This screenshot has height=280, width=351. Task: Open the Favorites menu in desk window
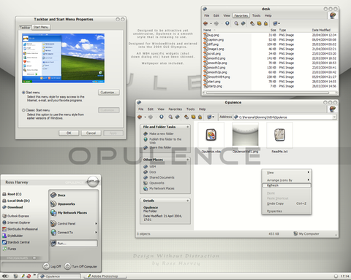point(241,15)
